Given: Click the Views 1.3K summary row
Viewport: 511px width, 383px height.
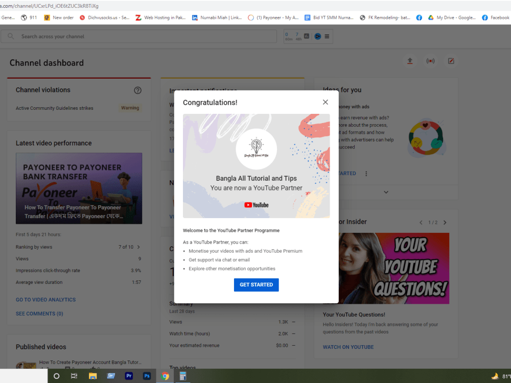Looking at the screenshot, I should [233, 322].
